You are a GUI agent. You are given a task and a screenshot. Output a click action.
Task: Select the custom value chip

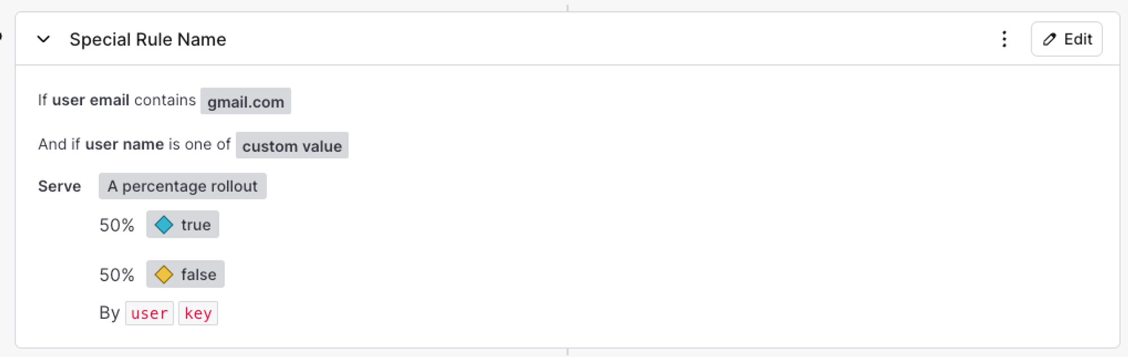tap(292, 146)
